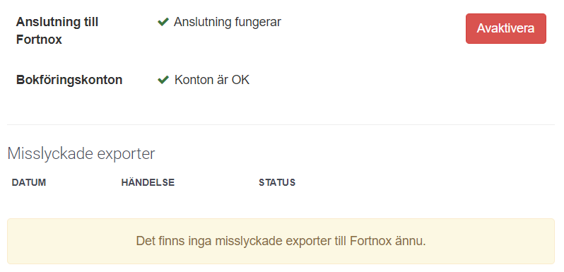Click the word Fortnox under Anslutning till

tap(39, 40)
